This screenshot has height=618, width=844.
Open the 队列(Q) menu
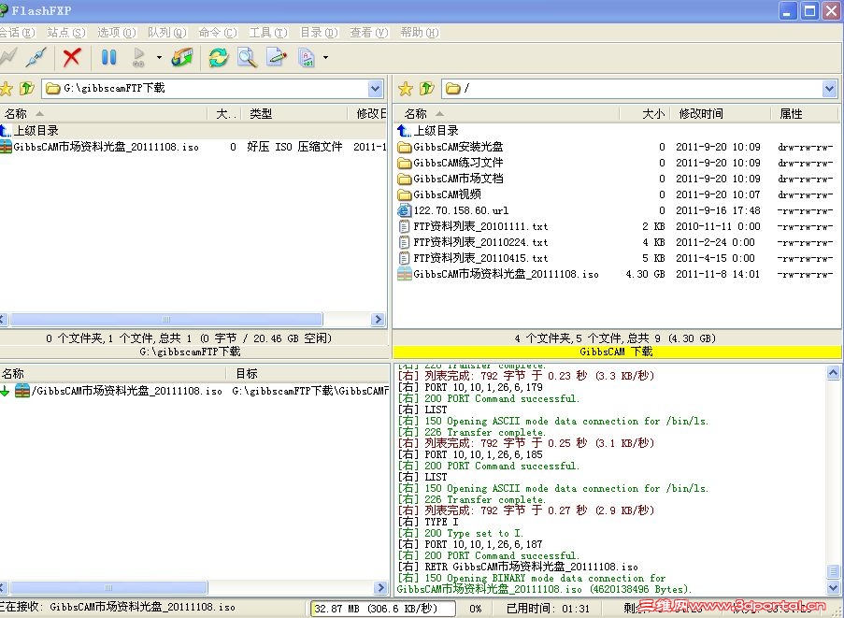click(167, 33)
